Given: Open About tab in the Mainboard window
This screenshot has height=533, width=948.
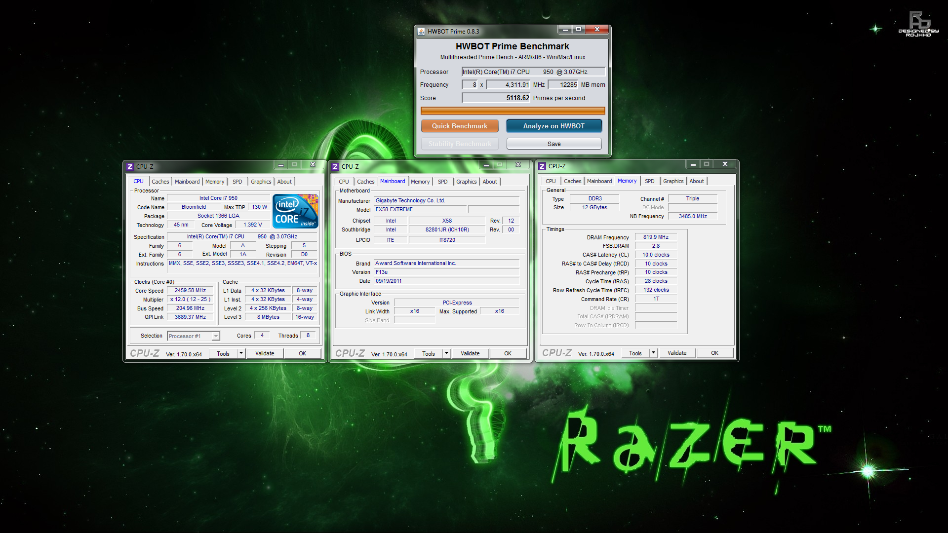Looking at the screenshot, I should coord(490,182).
